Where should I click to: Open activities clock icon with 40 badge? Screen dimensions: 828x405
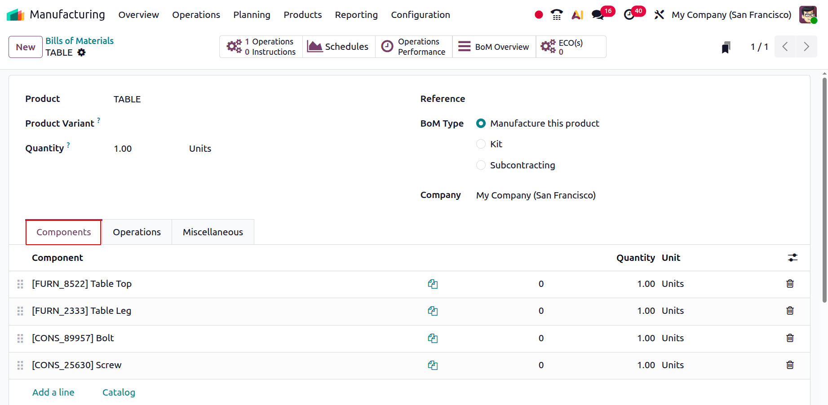[629, 15]
